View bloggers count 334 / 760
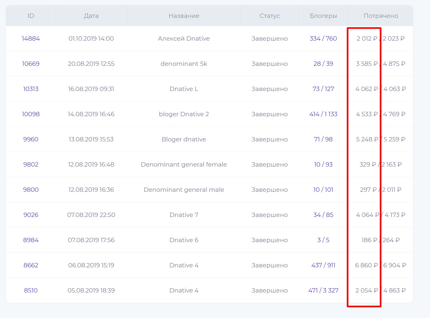The image size is (430, 318). (323, 38)
